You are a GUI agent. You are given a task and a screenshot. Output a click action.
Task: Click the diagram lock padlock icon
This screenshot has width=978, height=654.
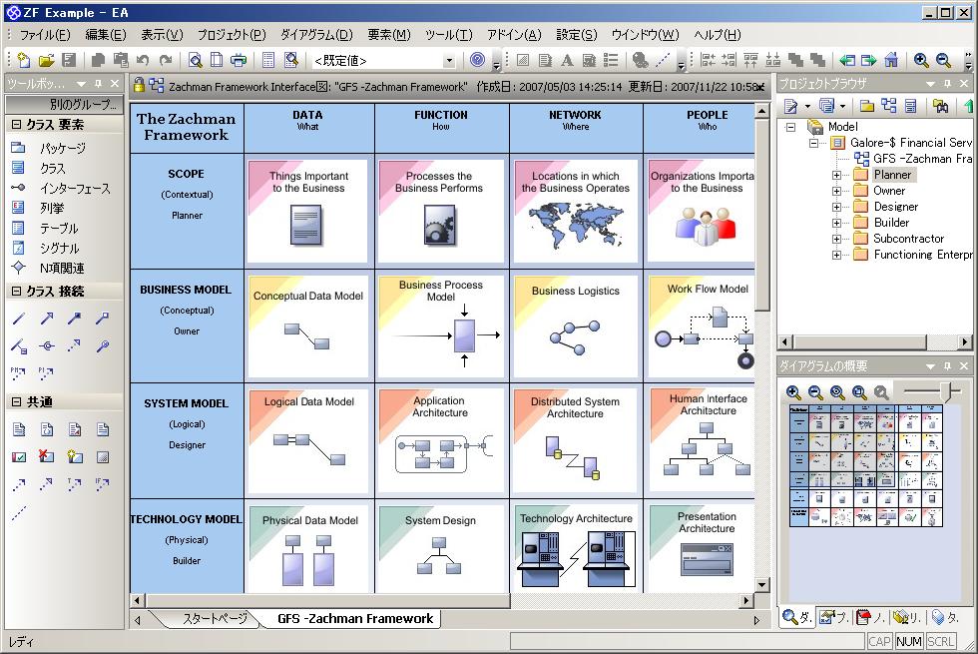tap(139, 85)
